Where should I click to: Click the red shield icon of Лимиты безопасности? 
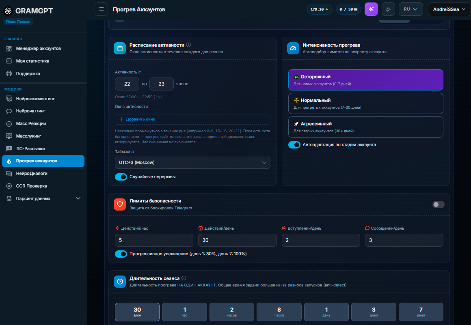point(120,204)
